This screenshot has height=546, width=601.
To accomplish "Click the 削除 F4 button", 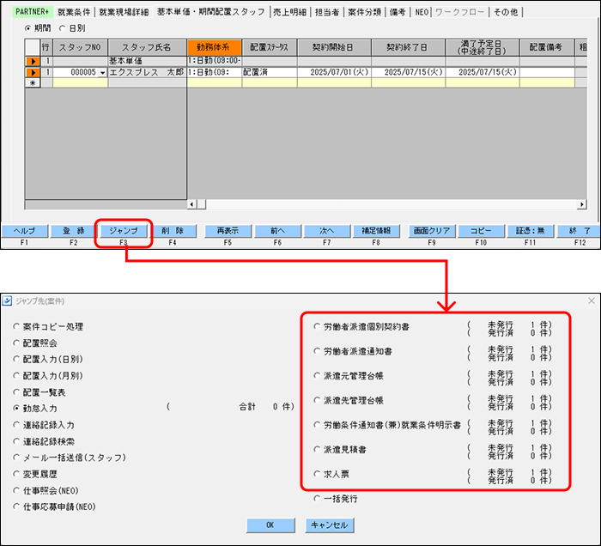I will [173, 231].
